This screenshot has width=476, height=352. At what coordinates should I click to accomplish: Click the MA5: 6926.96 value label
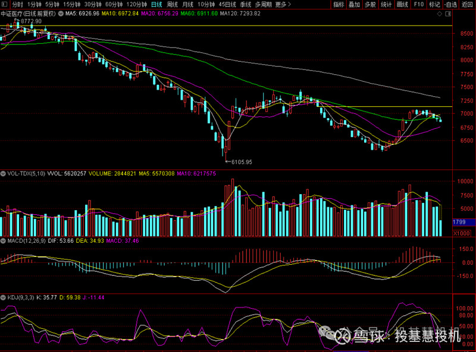pyautogui.click(x=82, y=14)
